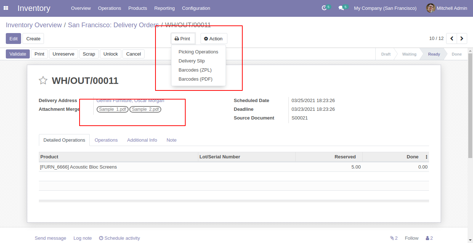Switch to Detailed Operations tab
The width and height of the screenshot is (473, 243).
64,140
